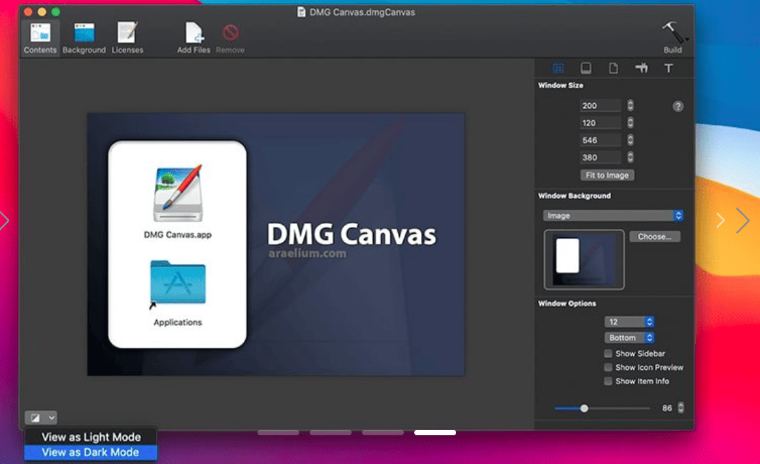This screenshot has width=760, height=464.
Task: Click the Choose... background button
Action: click(654, 237)
